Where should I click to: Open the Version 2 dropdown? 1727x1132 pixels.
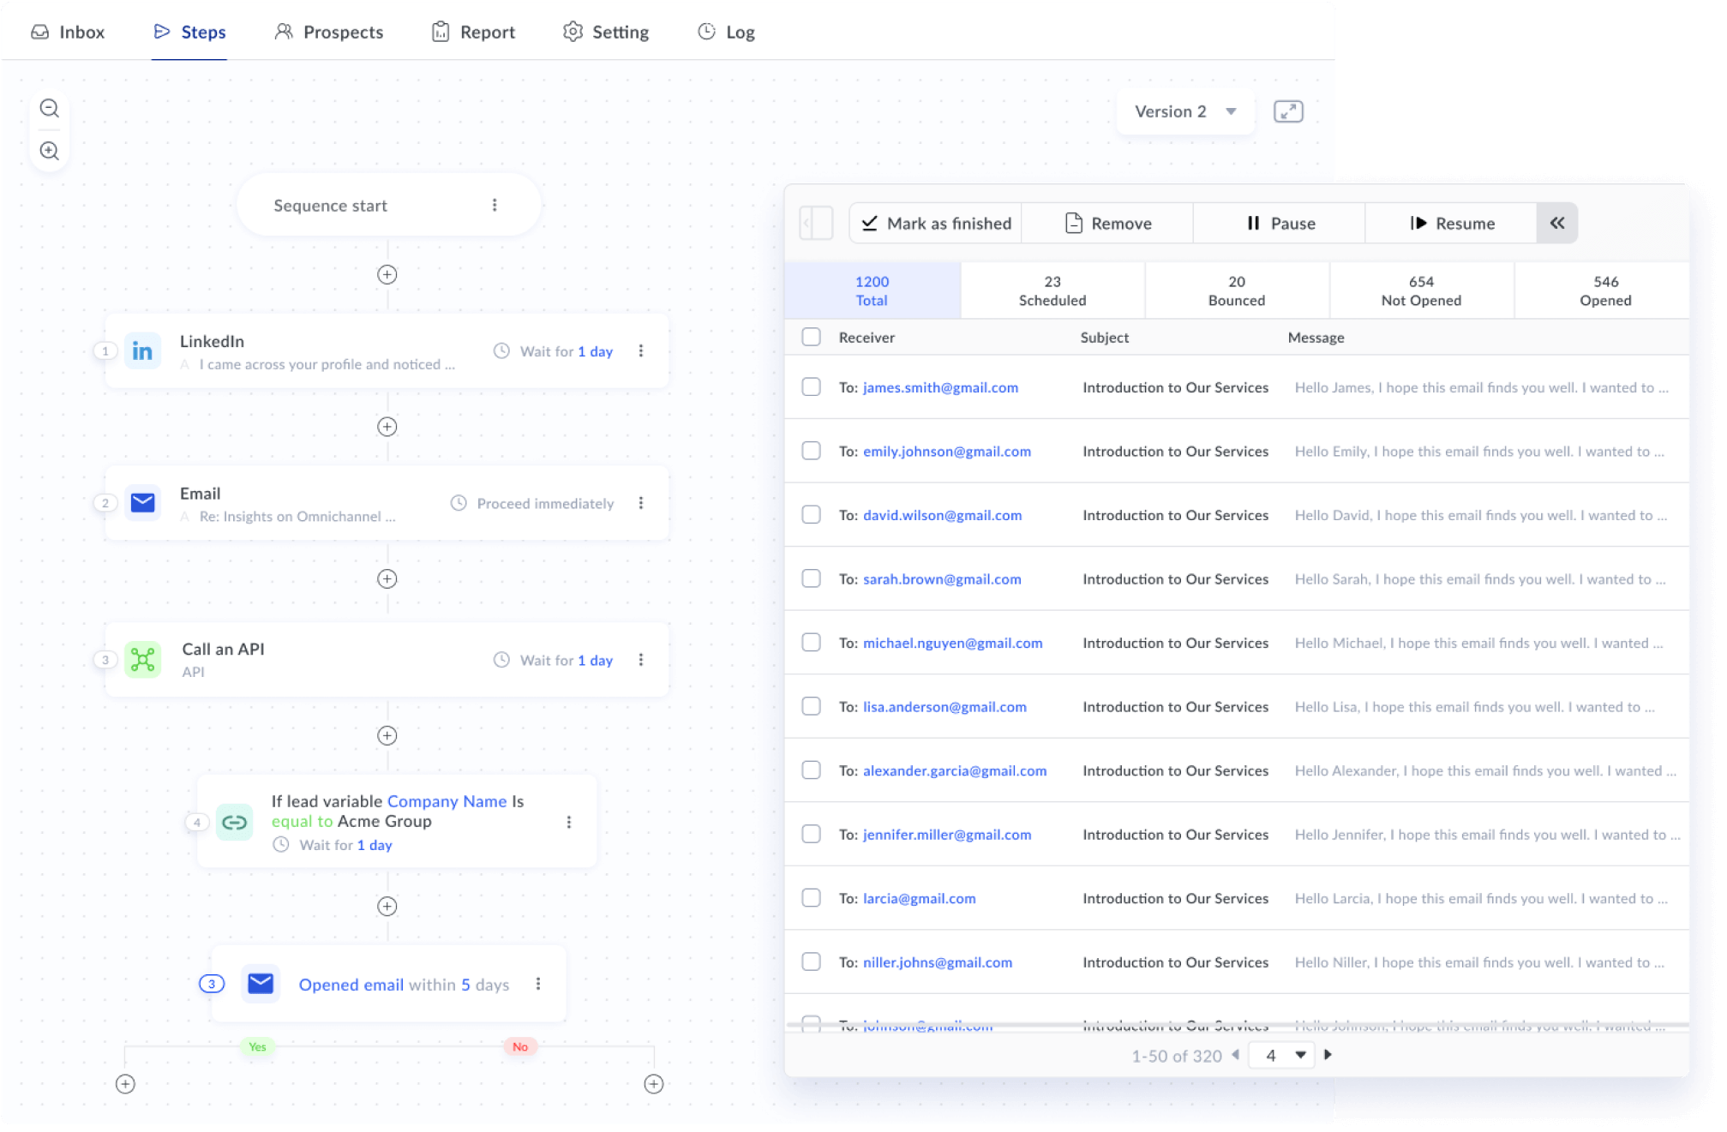click(x=1184, y=111)
